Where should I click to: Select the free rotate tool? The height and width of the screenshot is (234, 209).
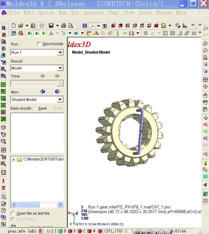click(206, 118)
